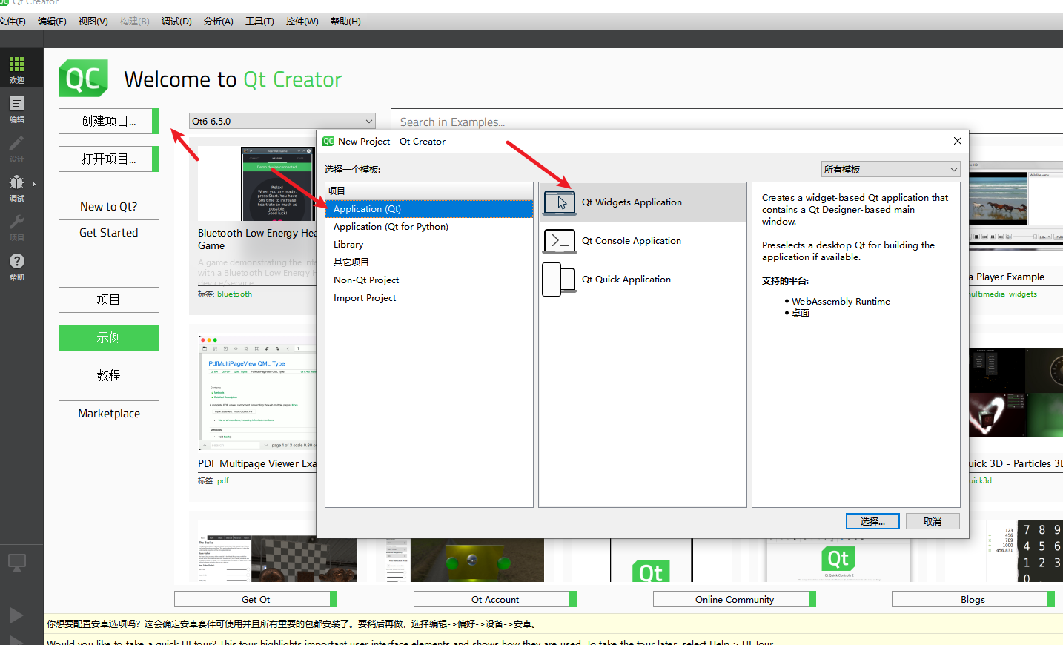
Task: Open the PDF Multipage Viewer example thumbnail
Action: pos(257,391)
